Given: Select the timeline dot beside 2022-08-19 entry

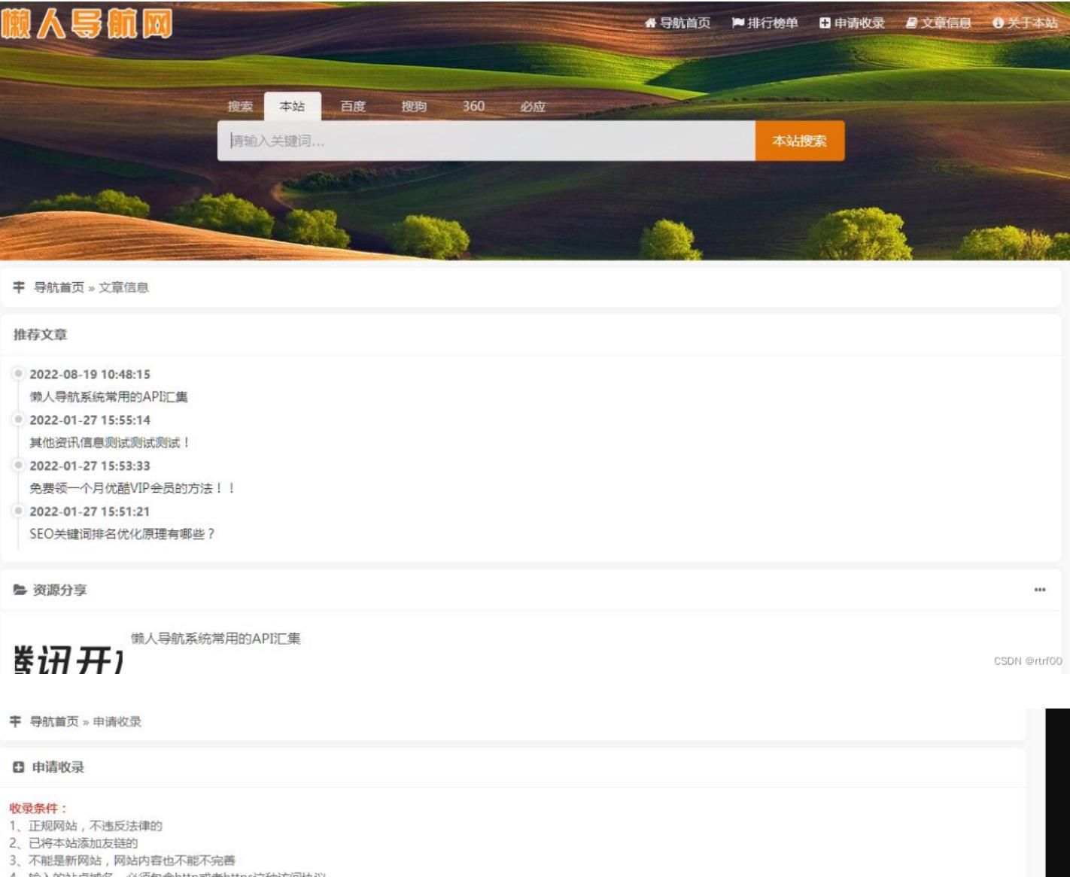Looking at the screenshot, I should click(x=17, y=372).
